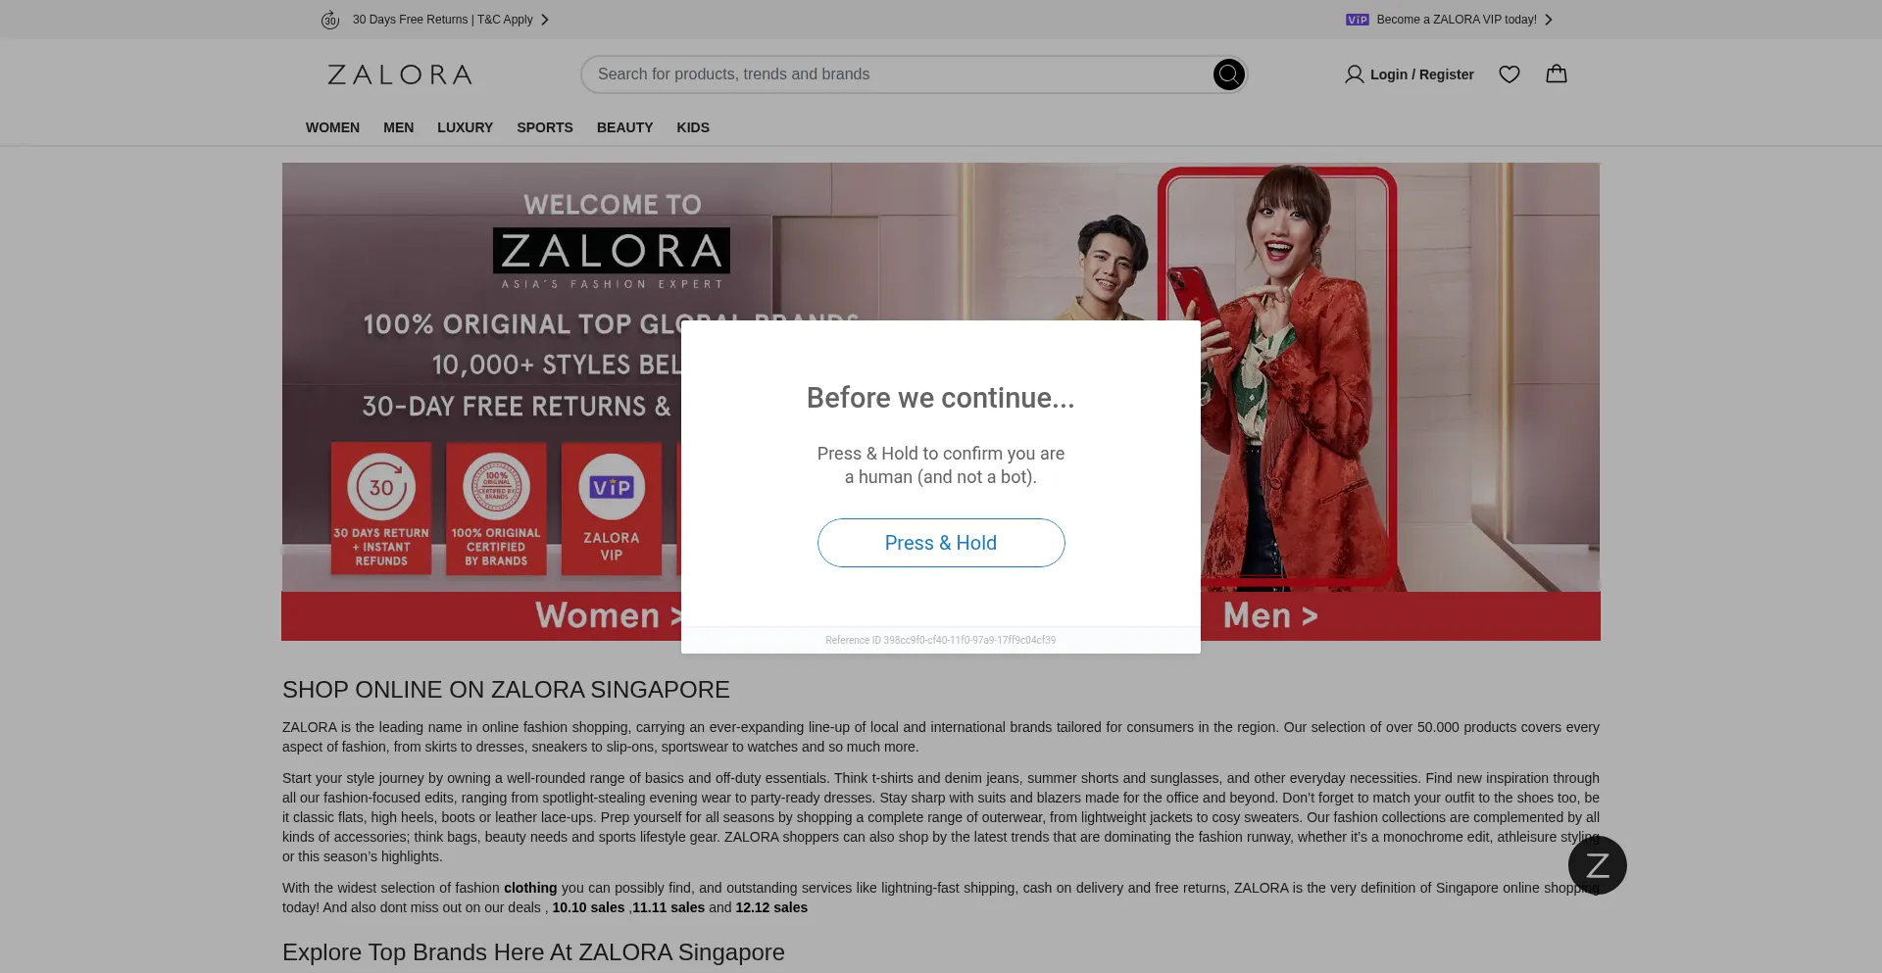Expand chevron next to T&C Apply

(x=545, y=20)
